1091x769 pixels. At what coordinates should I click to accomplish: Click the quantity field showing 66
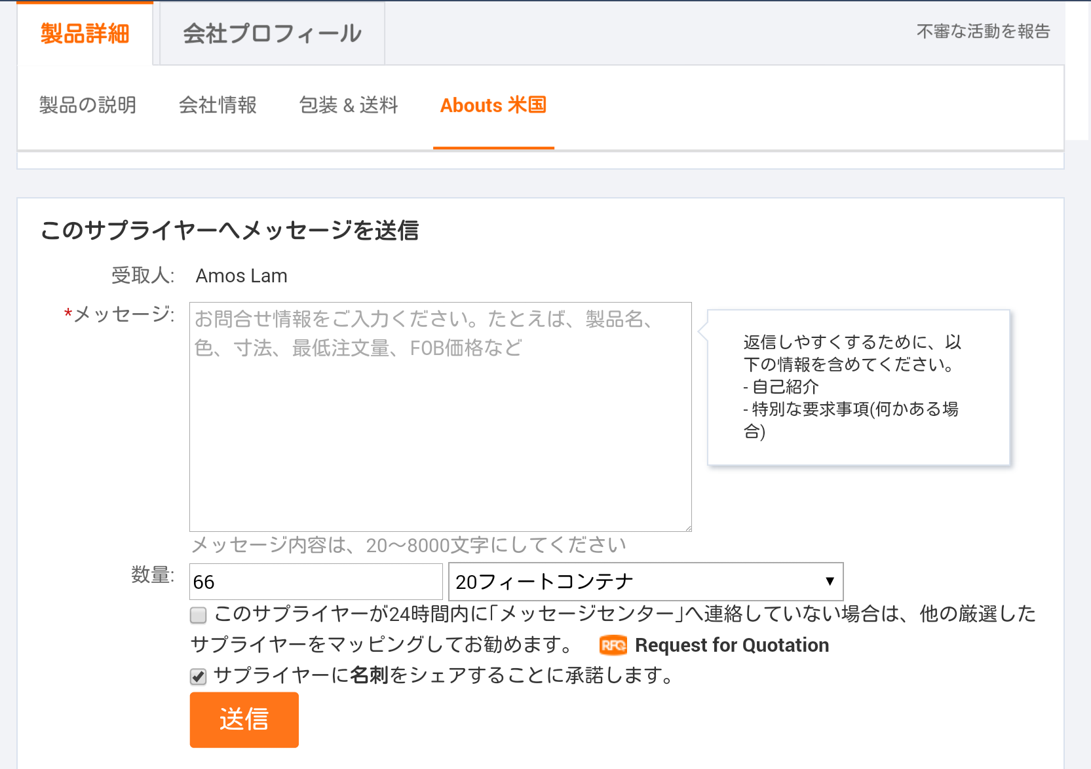point(316,582)
